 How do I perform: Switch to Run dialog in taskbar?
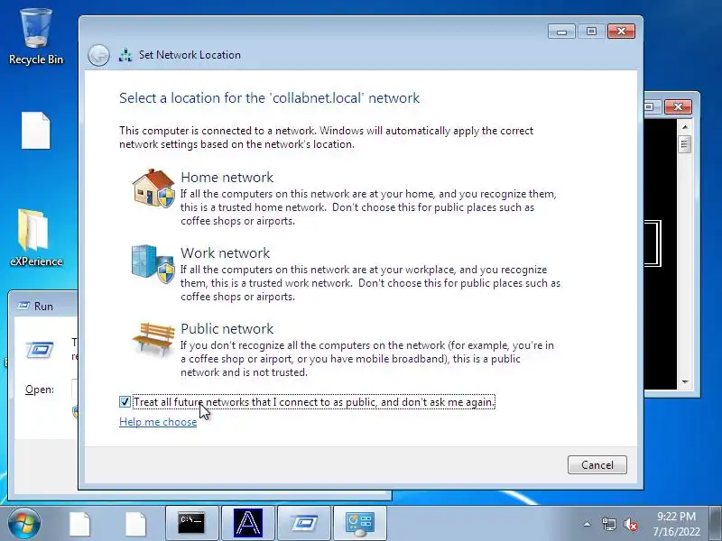[304, 523]
